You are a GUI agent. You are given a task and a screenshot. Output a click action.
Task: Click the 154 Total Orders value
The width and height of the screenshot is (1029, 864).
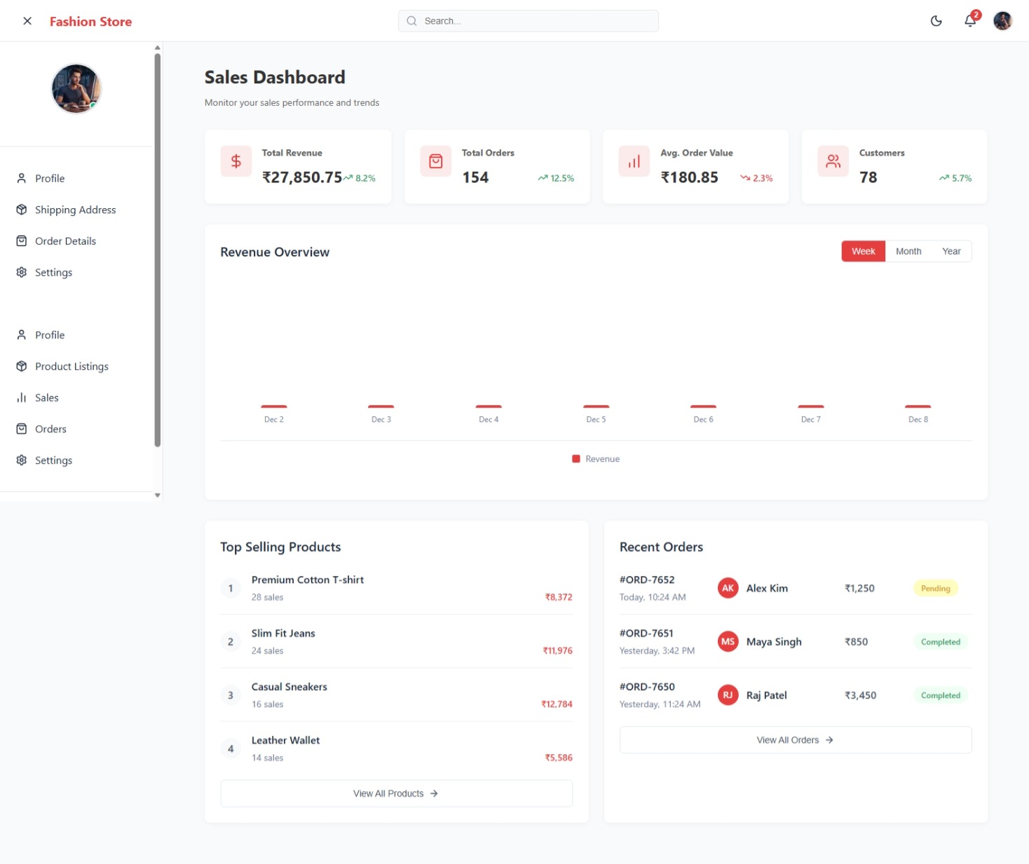475,178
